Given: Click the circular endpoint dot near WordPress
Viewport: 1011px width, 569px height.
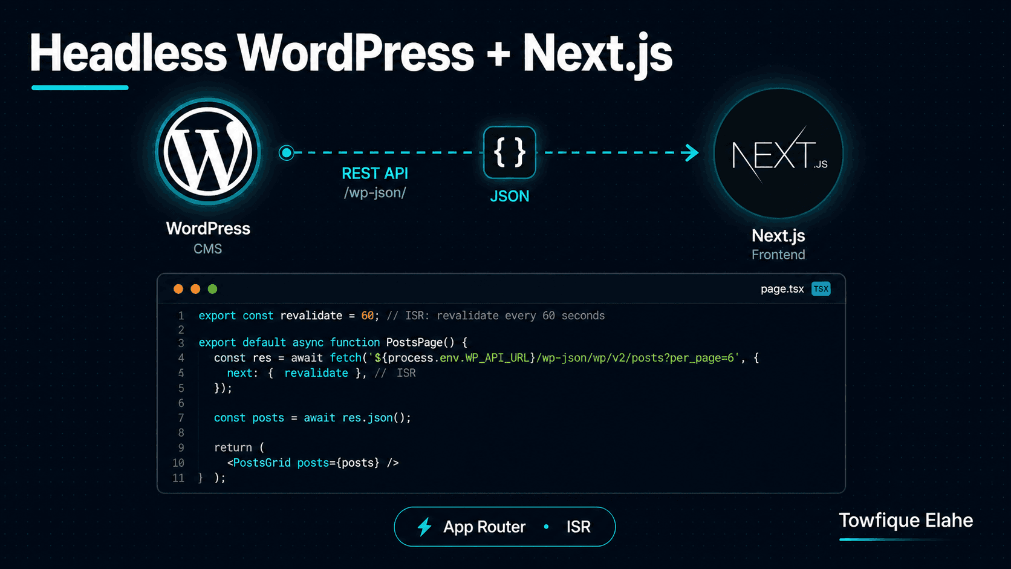Looking at the screenshot, I should click(x=287, y=152).
